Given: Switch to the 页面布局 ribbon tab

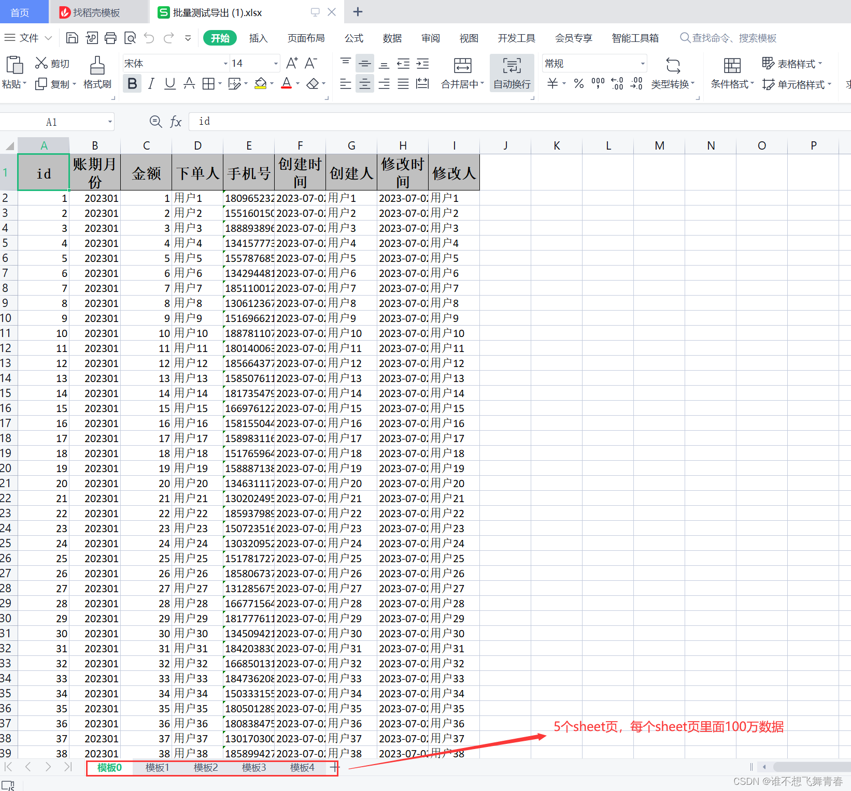Looking at the screenshot, I should (306, 38).
